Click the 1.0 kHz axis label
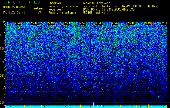Image resolution: width=170 pixels, height=108 pixels. tap(2, 49)
